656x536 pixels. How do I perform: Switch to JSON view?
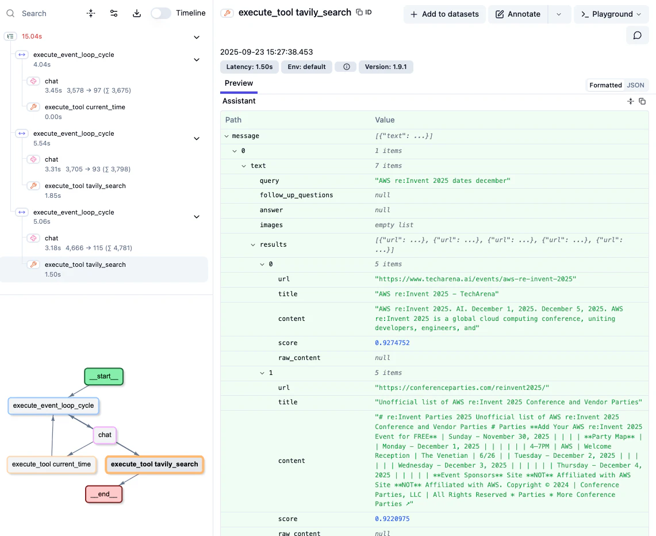pyautogui.click(x=635, y=85)
